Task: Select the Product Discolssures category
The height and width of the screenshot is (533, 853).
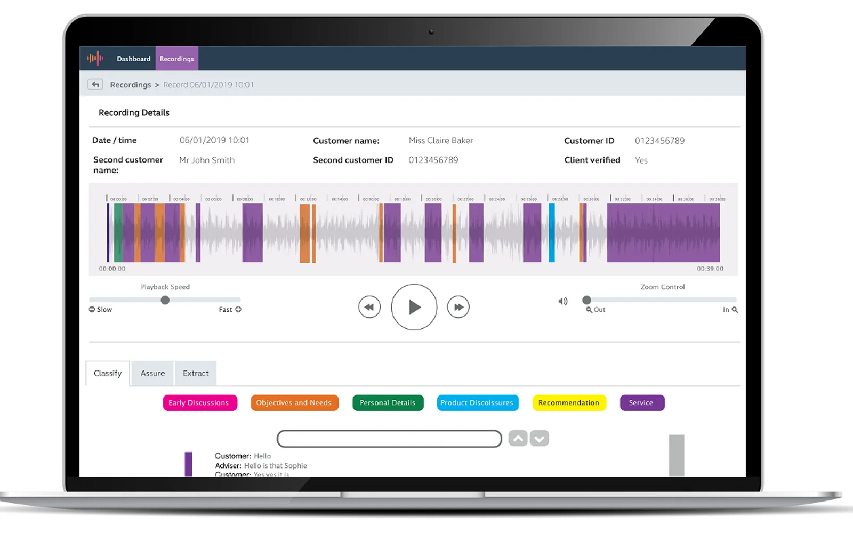Action: (477, 403)
